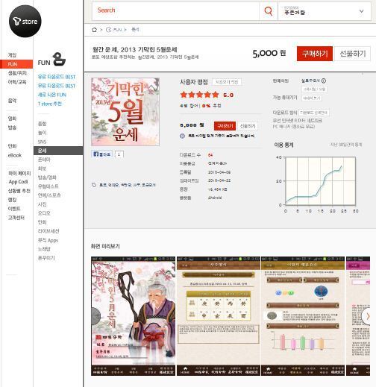
Task: Open 이벤트 link in sidebar
Action: (14, 209)
